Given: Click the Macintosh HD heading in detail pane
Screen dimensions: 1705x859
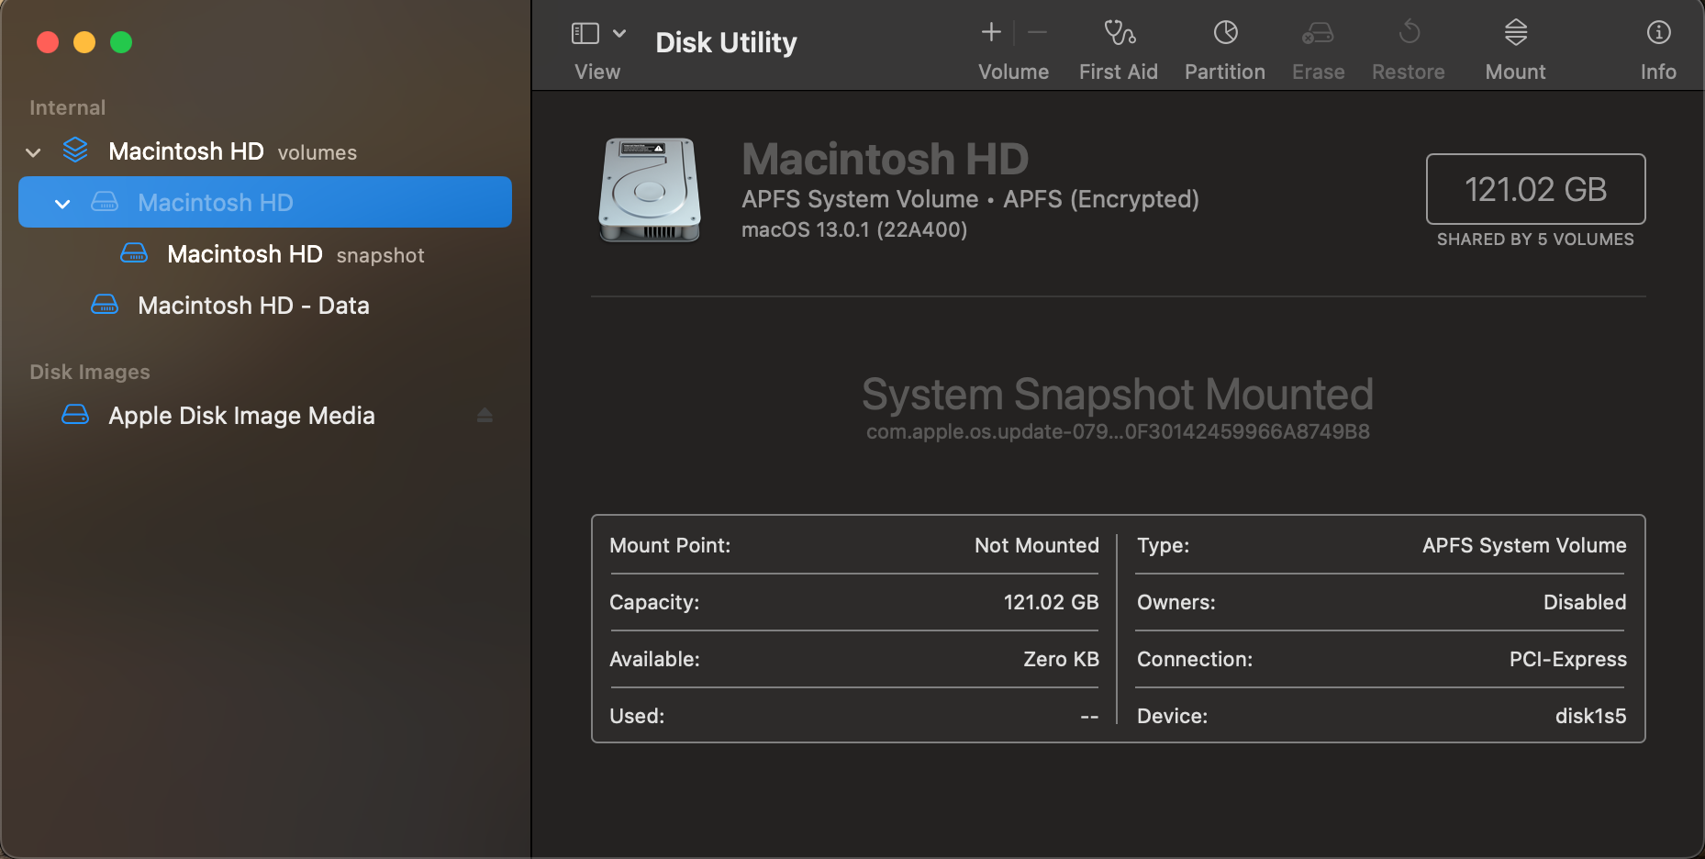Looking at the screenshot, I should pos(885,159).
